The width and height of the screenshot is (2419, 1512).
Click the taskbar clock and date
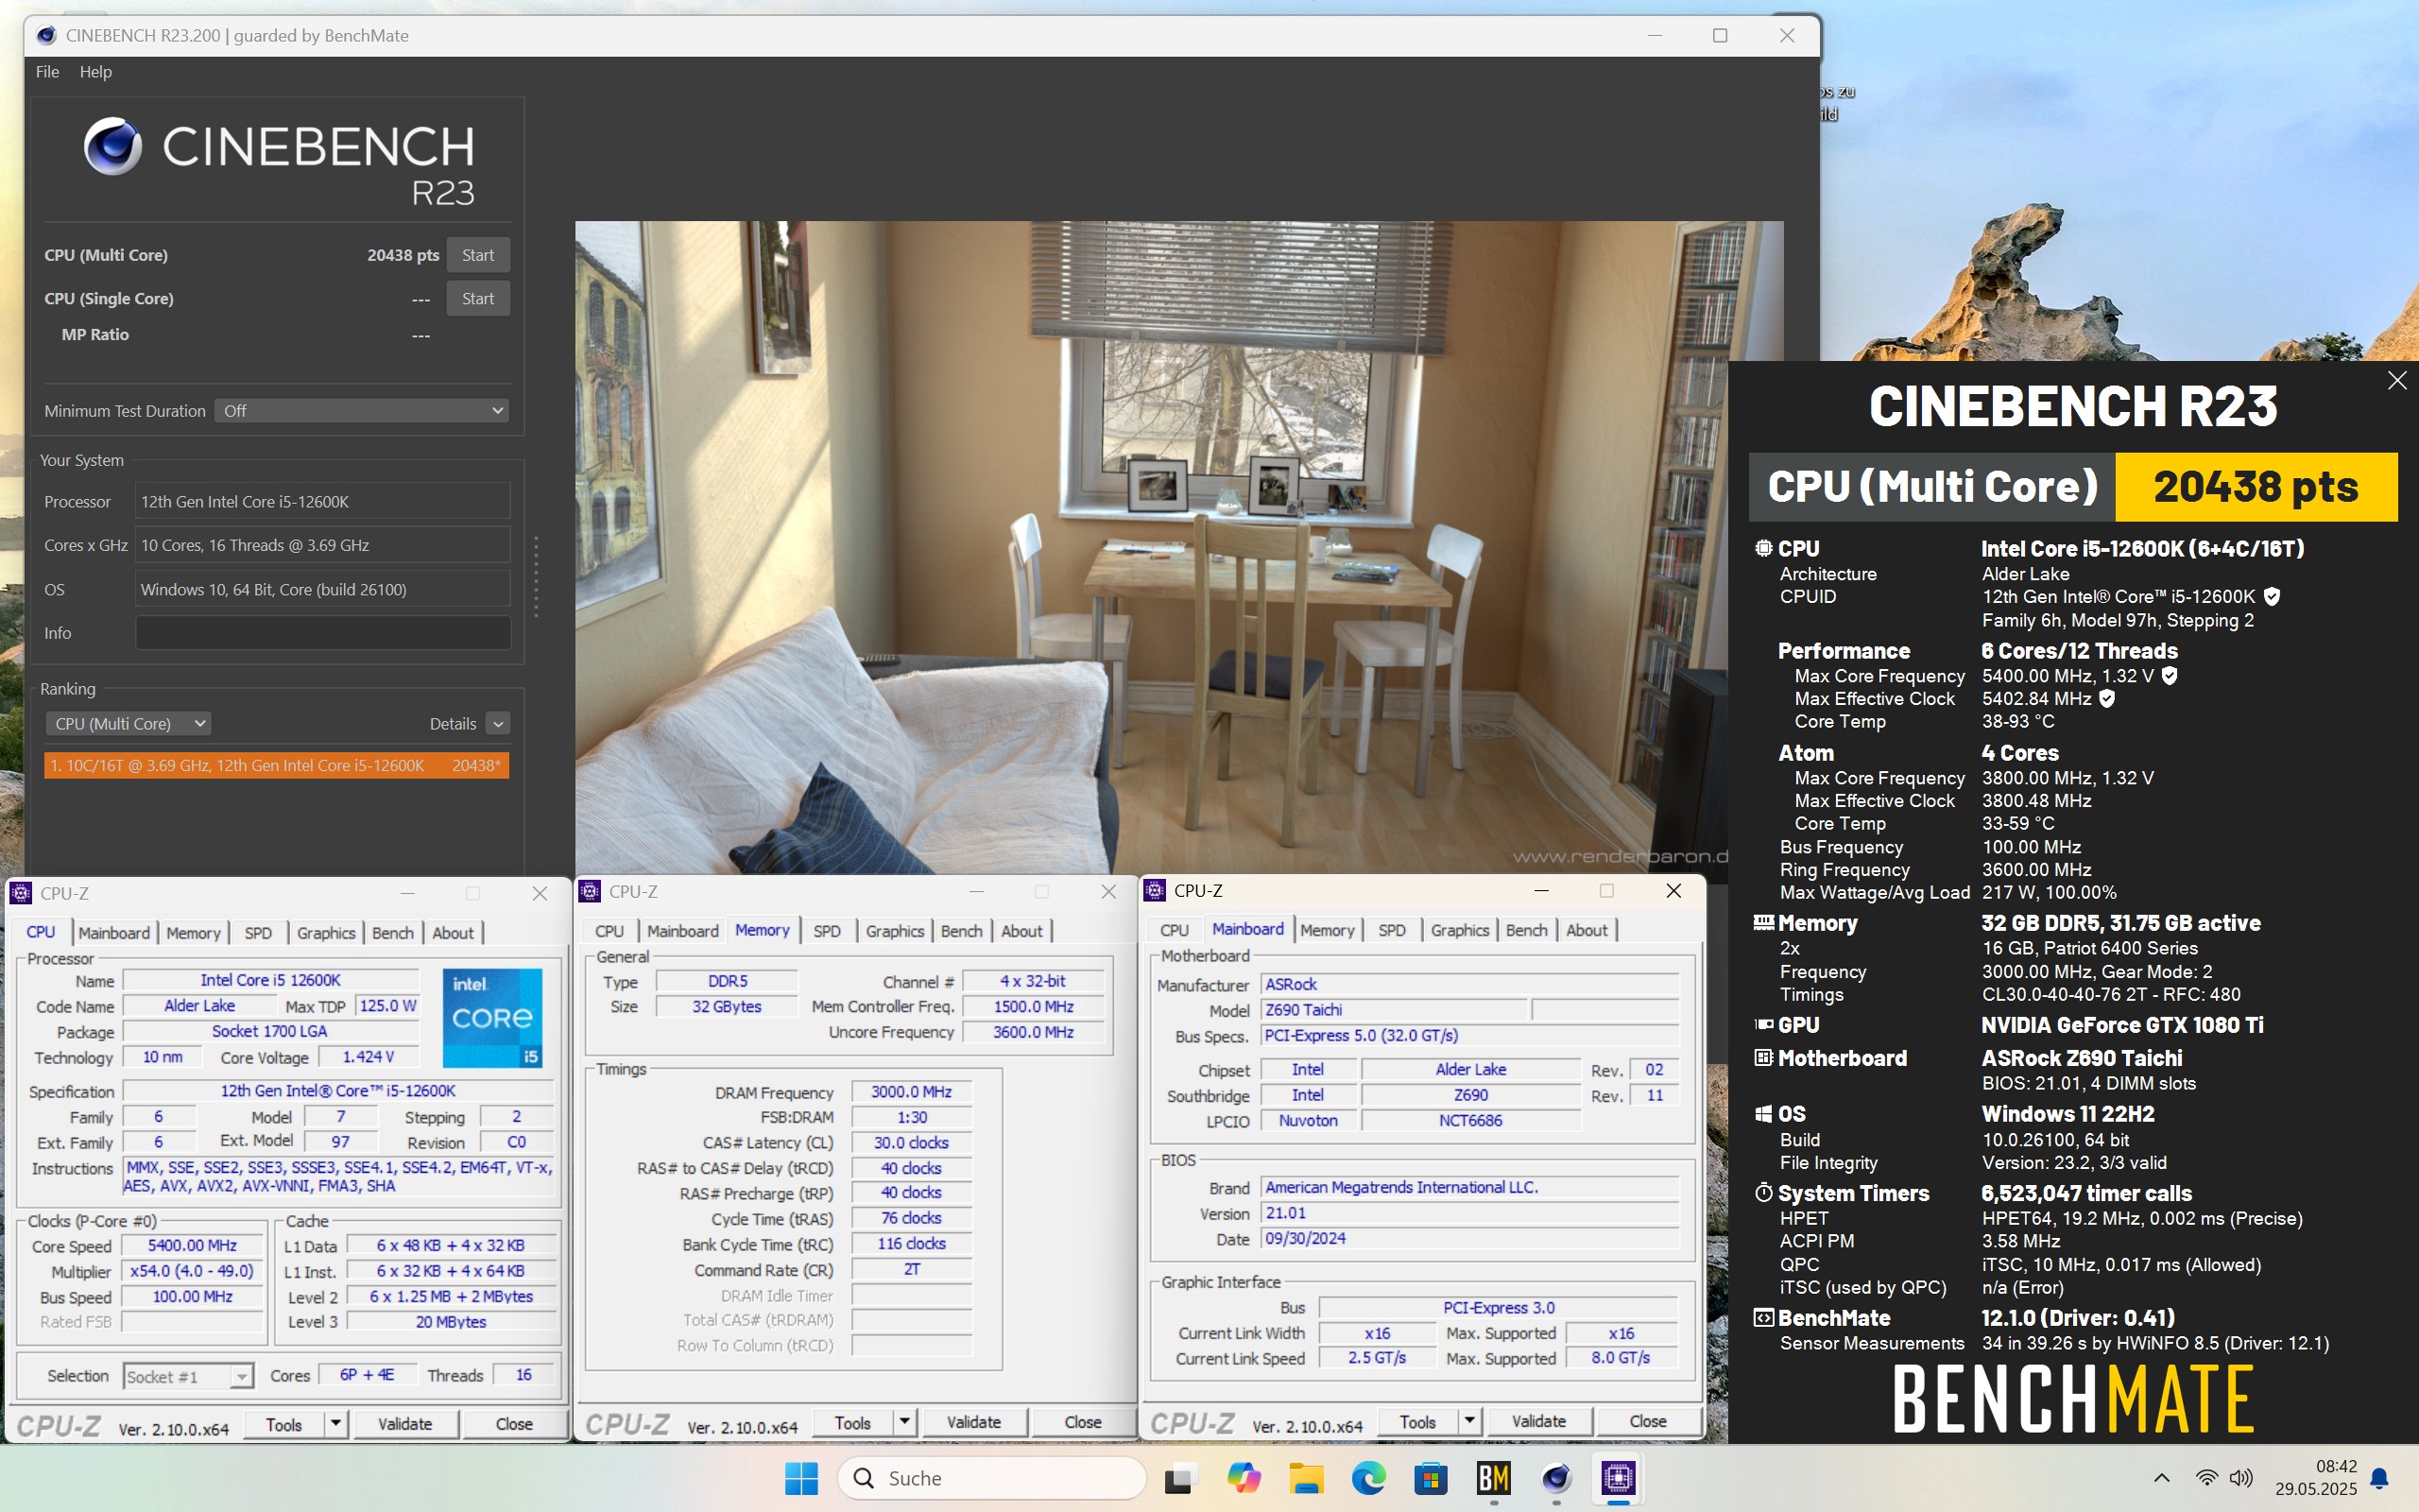click(x=2316, y=1478)
